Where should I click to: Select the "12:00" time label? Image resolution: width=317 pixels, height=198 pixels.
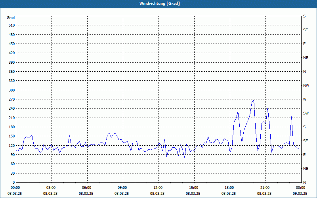coord(158,188)
